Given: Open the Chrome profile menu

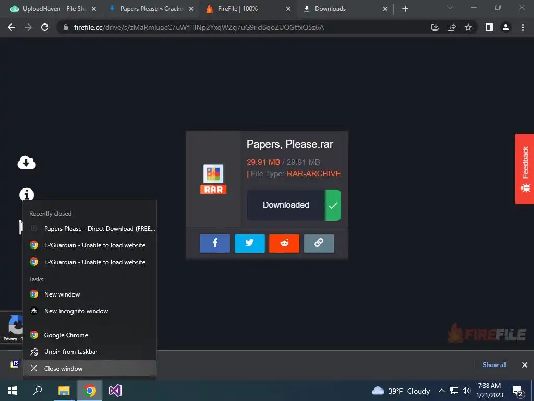Looking at the screenshot, I should coord(506,27).
